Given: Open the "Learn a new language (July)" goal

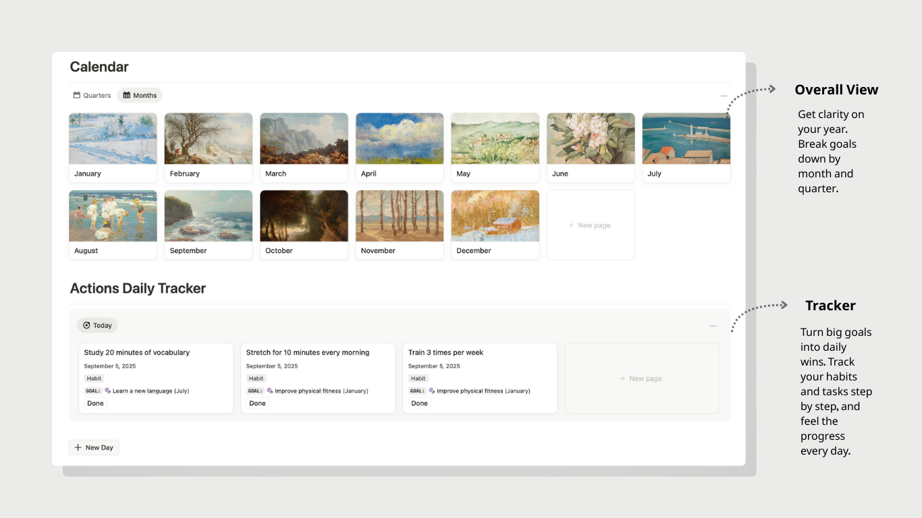Looking at the screenshot, I should [148, 391].
